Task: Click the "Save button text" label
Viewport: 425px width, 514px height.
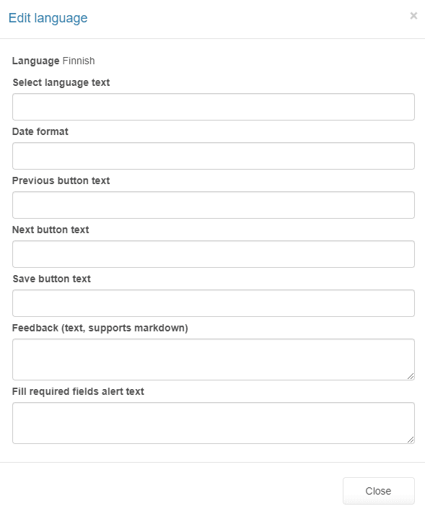Action: [51, 279]
